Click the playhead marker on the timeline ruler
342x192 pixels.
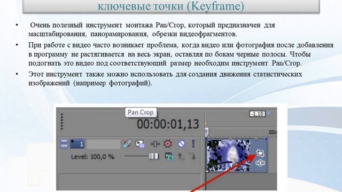[207, 132]
